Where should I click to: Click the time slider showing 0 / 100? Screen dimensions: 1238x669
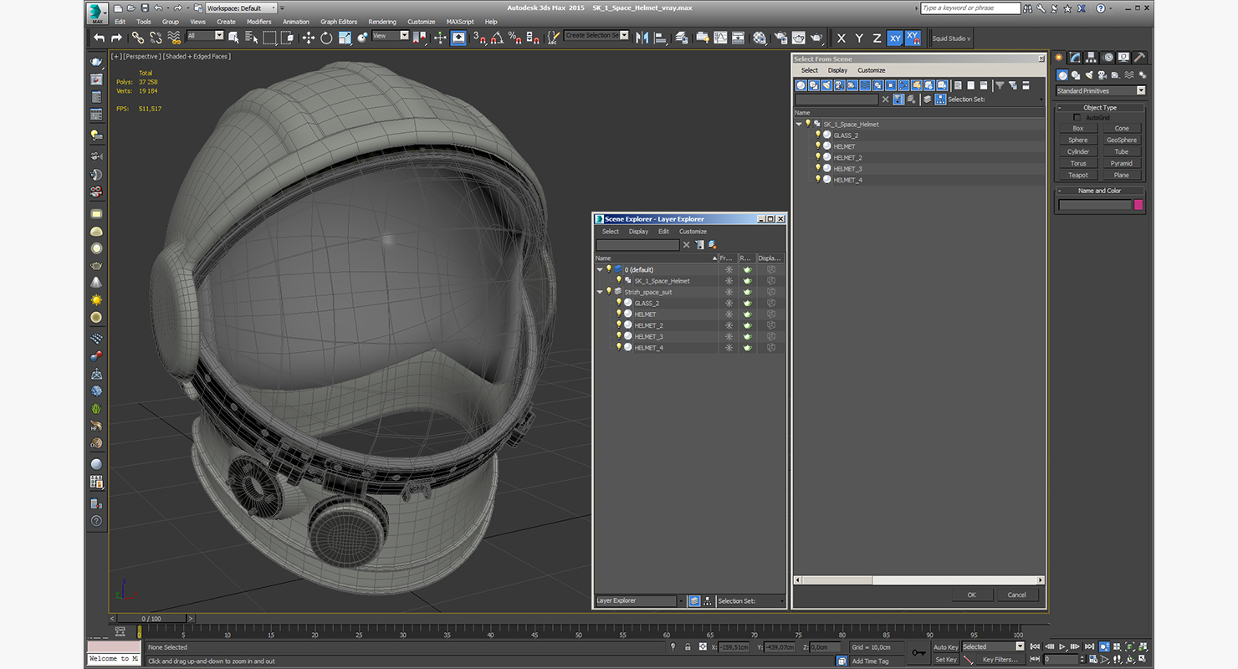(x=151, y=619)
